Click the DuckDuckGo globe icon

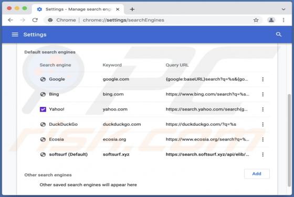point(43,124)
